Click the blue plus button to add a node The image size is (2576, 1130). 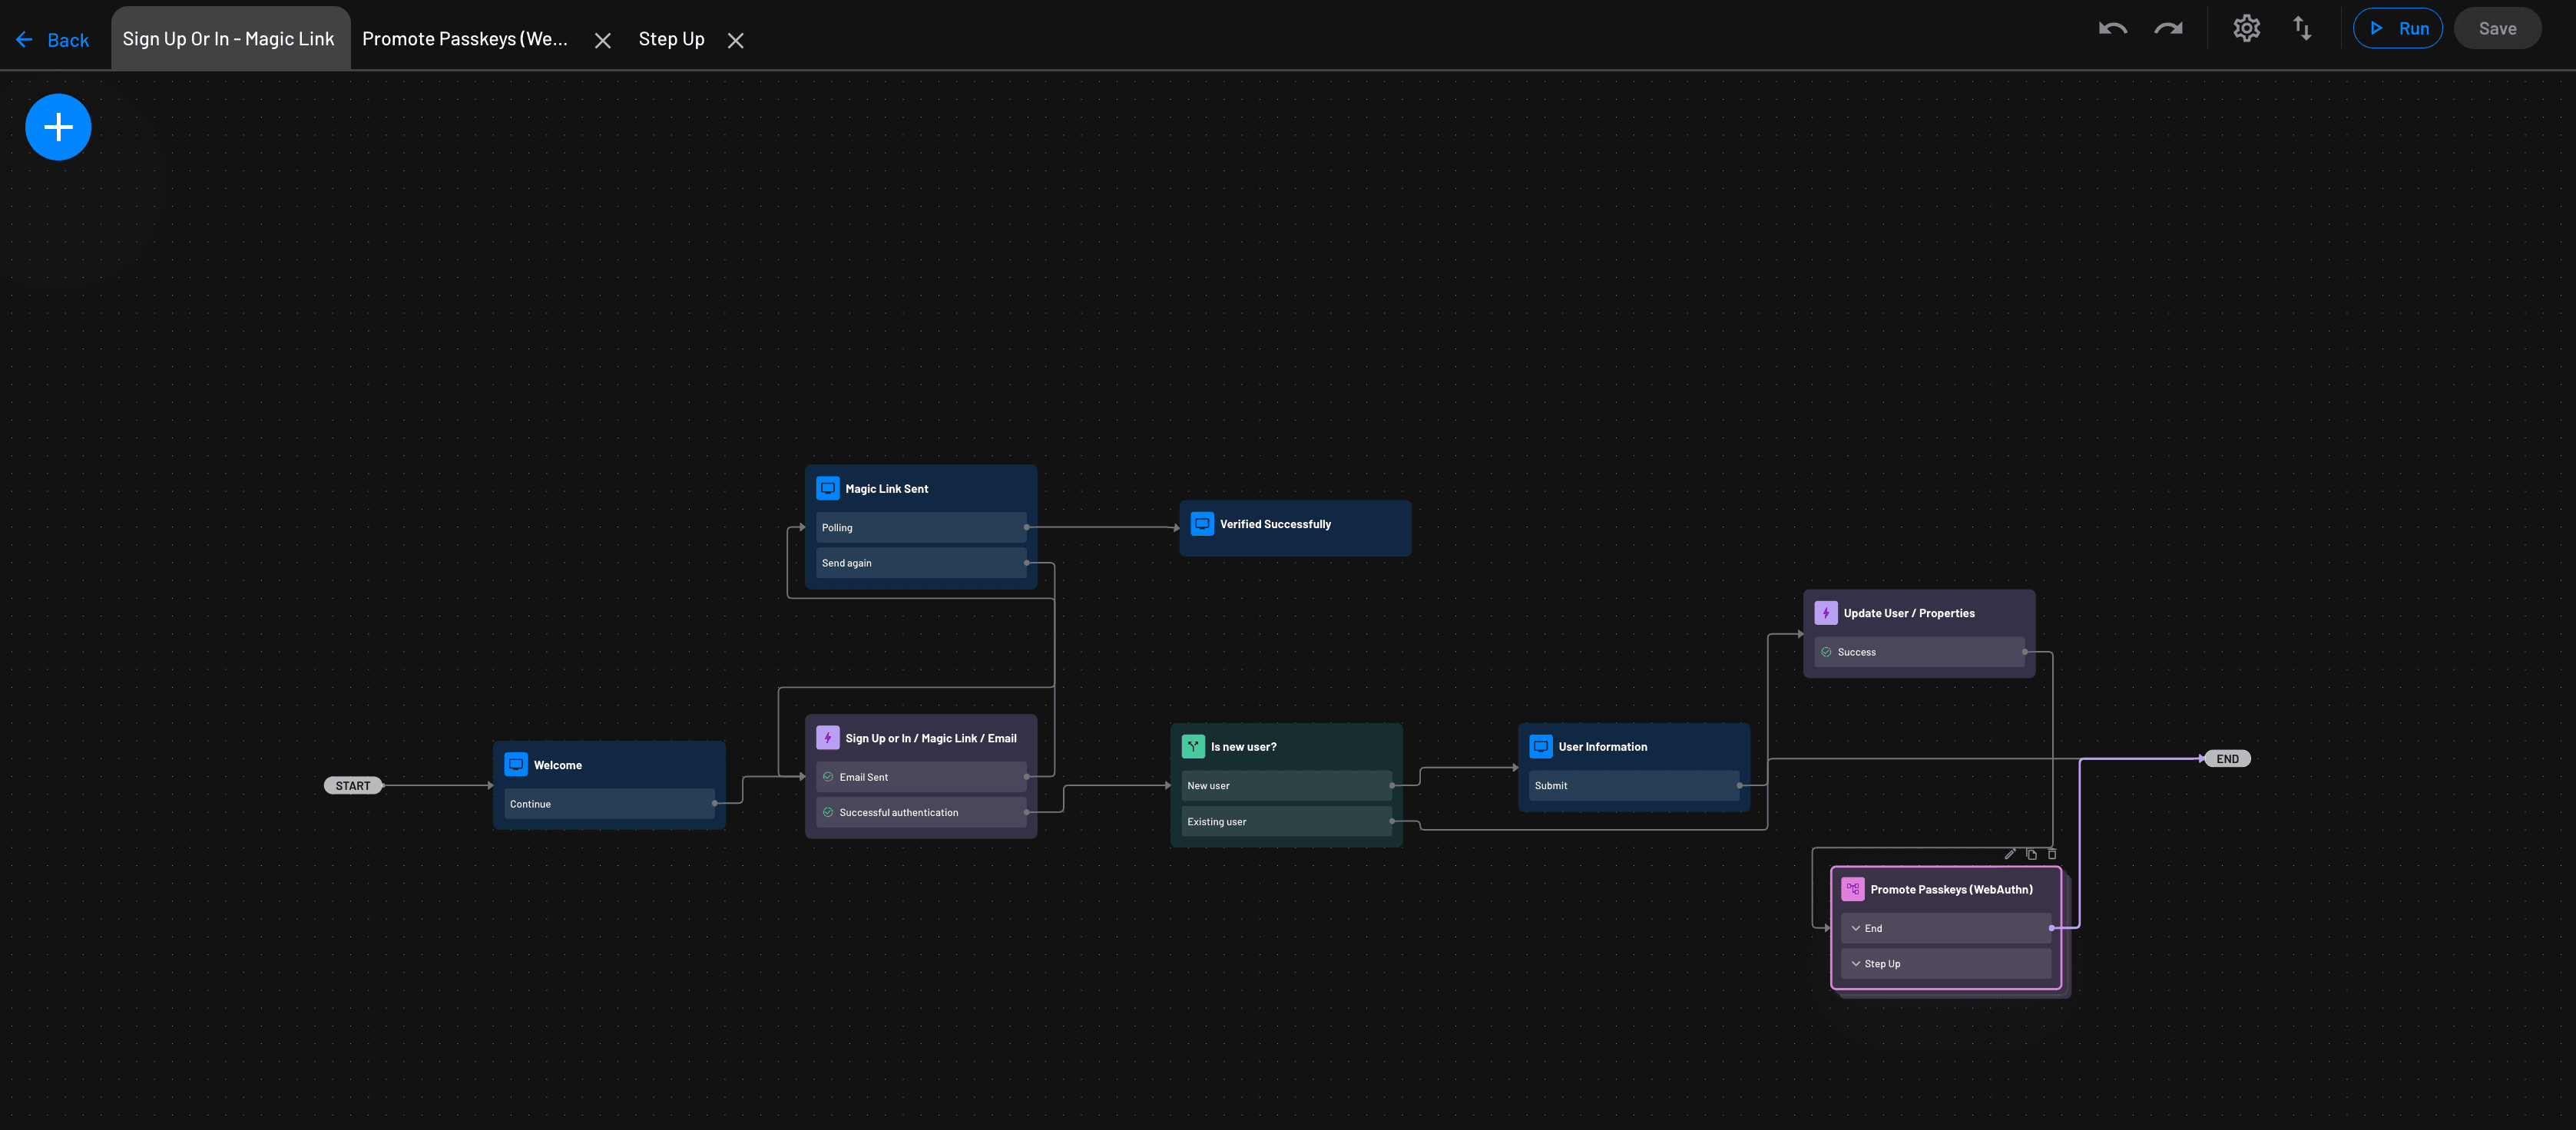tap(57, 126)
